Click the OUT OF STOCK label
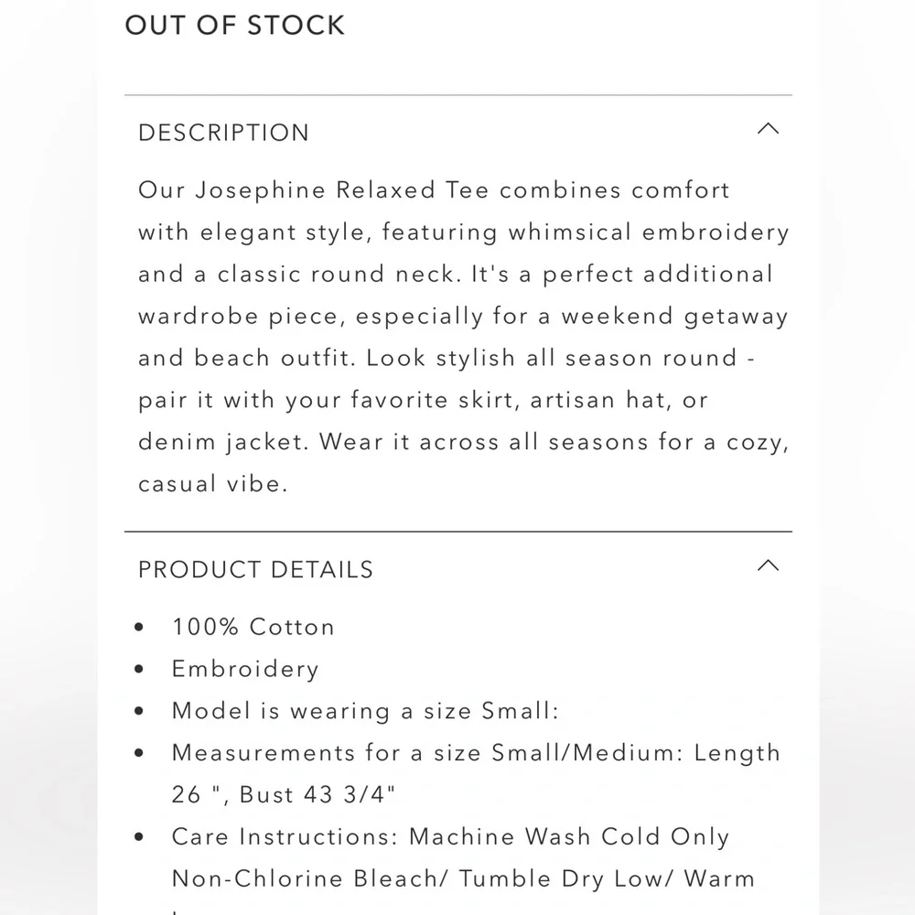Image resolution: width=915 pixels, height=915 pixels. click(235, 26)
